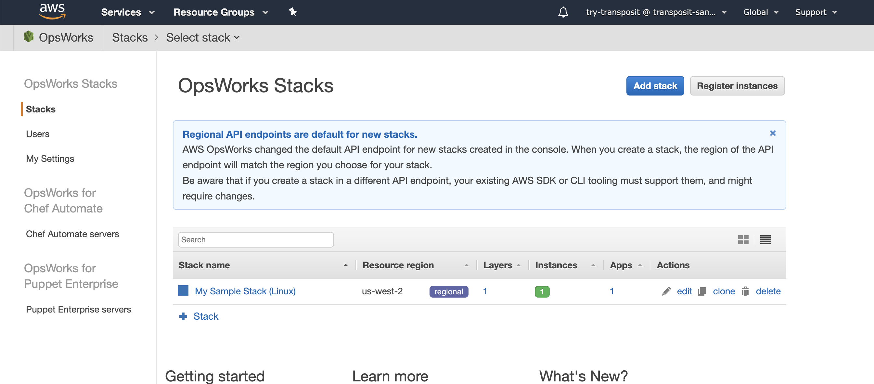
Task: Open Chef Automate servers in sidebar
Action: [x=72, y=234]
